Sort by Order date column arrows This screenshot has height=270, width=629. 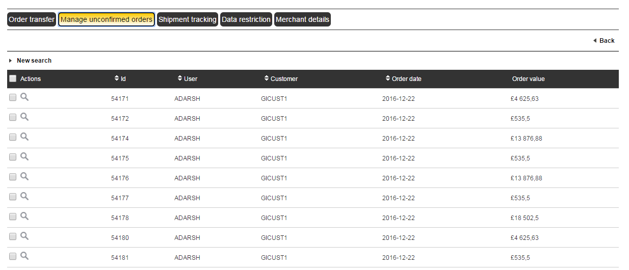388,78
